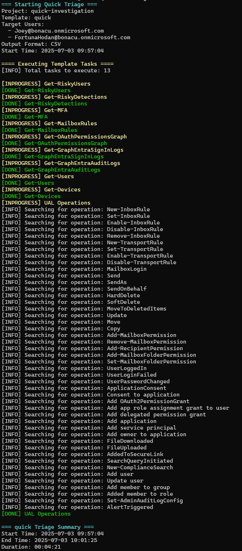The height and width of the screenshot is (551, 242).
Task: Click "[DONE] Get-OAuthPermissionsGraph" line
Action: point(54,143)
